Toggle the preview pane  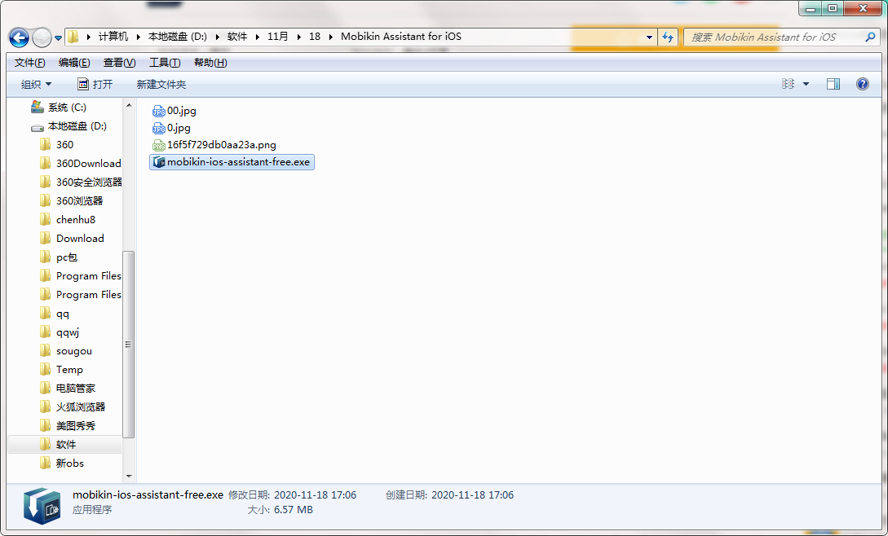[x=833, y=85]
